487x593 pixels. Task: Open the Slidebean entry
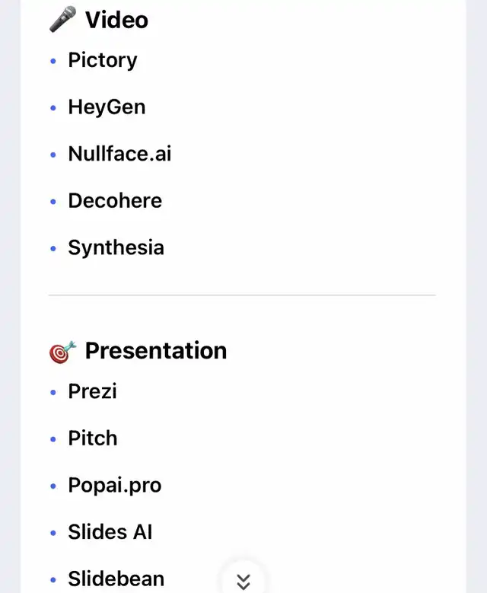[x=116, y=579]
